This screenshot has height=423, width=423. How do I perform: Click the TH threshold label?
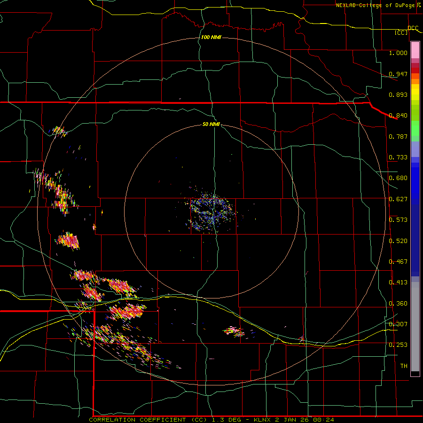(x=404, y=366)
